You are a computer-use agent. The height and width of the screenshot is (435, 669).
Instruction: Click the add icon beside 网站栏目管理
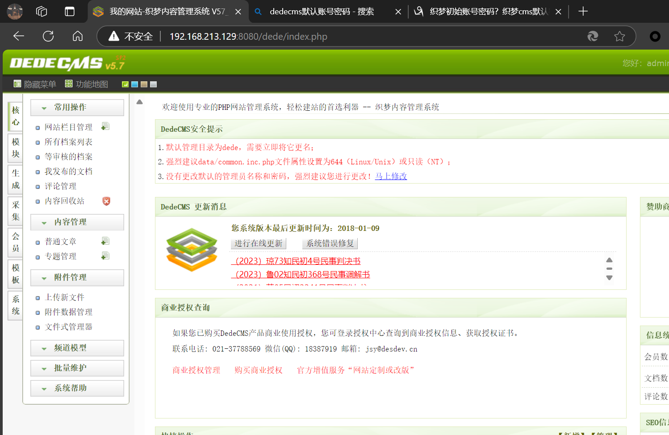105,127
